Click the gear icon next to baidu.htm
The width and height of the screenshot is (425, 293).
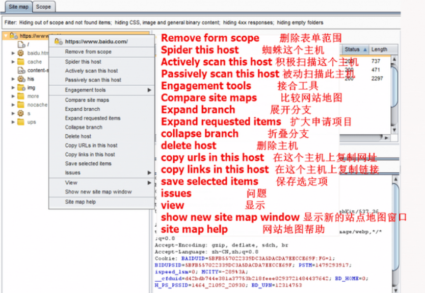(21, 53)
